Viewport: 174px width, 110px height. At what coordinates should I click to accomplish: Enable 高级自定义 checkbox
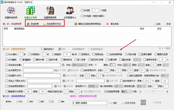[x=42, y=49]
